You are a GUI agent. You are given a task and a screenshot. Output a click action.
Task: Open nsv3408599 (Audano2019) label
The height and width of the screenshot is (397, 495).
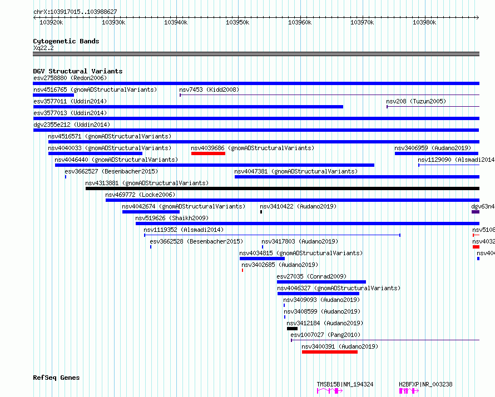pyautogui.click(x=322, y=311)
